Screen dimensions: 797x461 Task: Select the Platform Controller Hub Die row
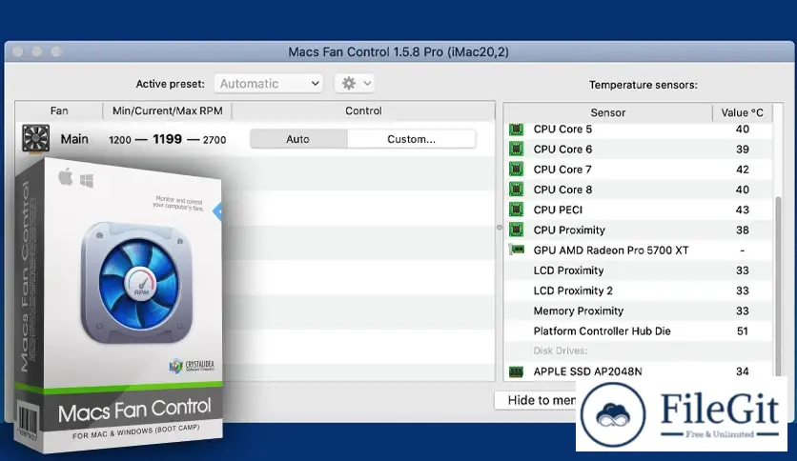639,331
